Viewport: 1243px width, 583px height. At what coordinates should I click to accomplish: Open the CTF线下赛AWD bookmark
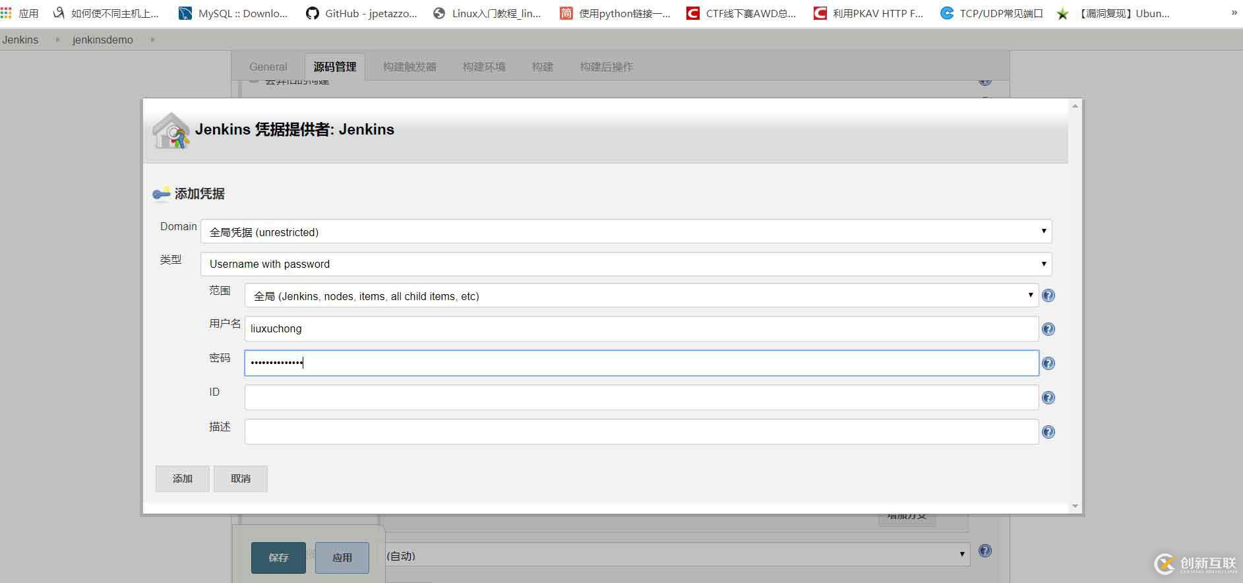[741, 13]
